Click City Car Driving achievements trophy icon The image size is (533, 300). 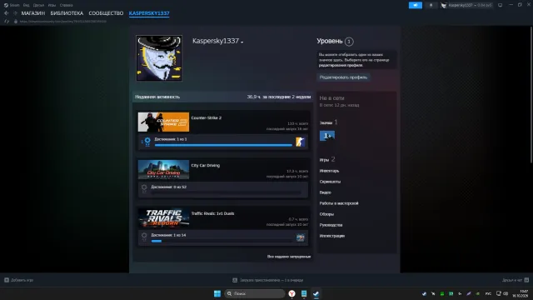point(144,189)
